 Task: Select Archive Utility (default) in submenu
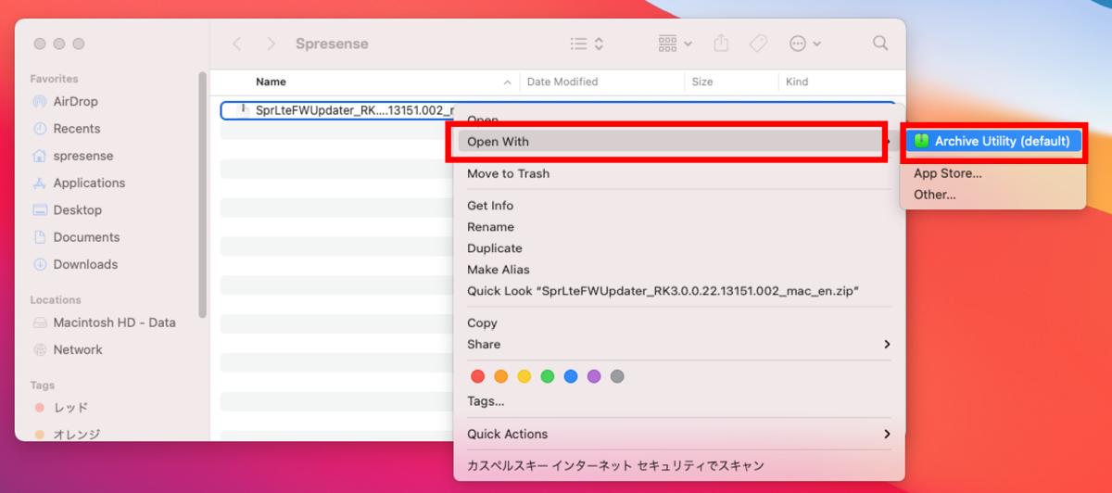pos(992,141)
